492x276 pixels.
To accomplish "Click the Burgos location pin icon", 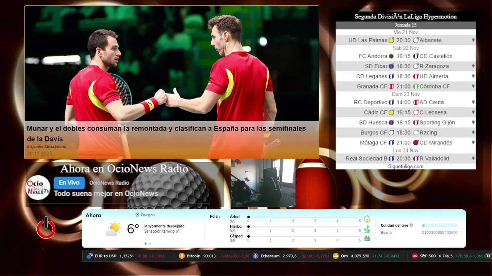I will click(x=137, y=215).
